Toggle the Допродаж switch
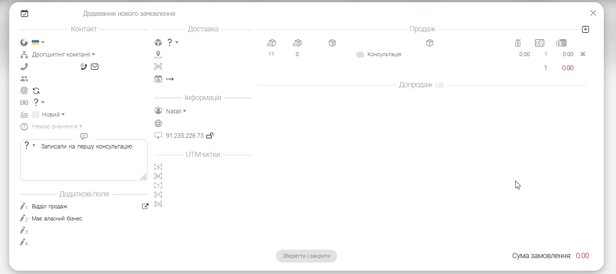 click(439, 85)
